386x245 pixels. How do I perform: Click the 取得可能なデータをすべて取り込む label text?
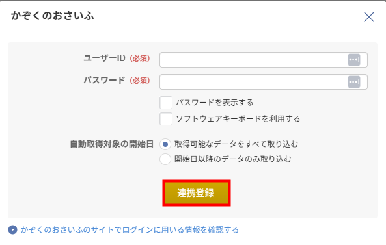coord(236,144)
